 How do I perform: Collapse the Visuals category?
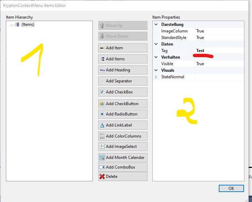coord(156,70)
